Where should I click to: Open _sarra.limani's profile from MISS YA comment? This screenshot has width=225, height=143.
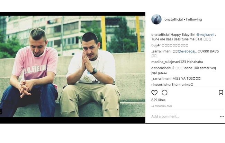(x=161, y=79)
